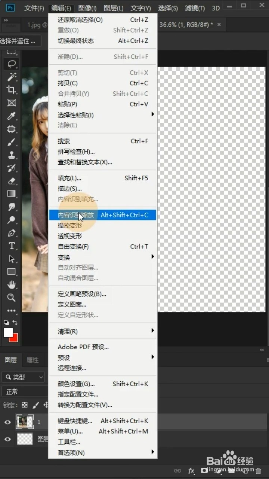Click the 选择并遮住 options button

tap(19, 41)
